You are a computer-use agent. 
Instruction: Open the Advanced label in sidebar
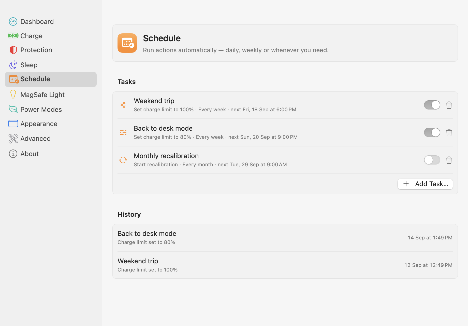[x=36, y=139]
